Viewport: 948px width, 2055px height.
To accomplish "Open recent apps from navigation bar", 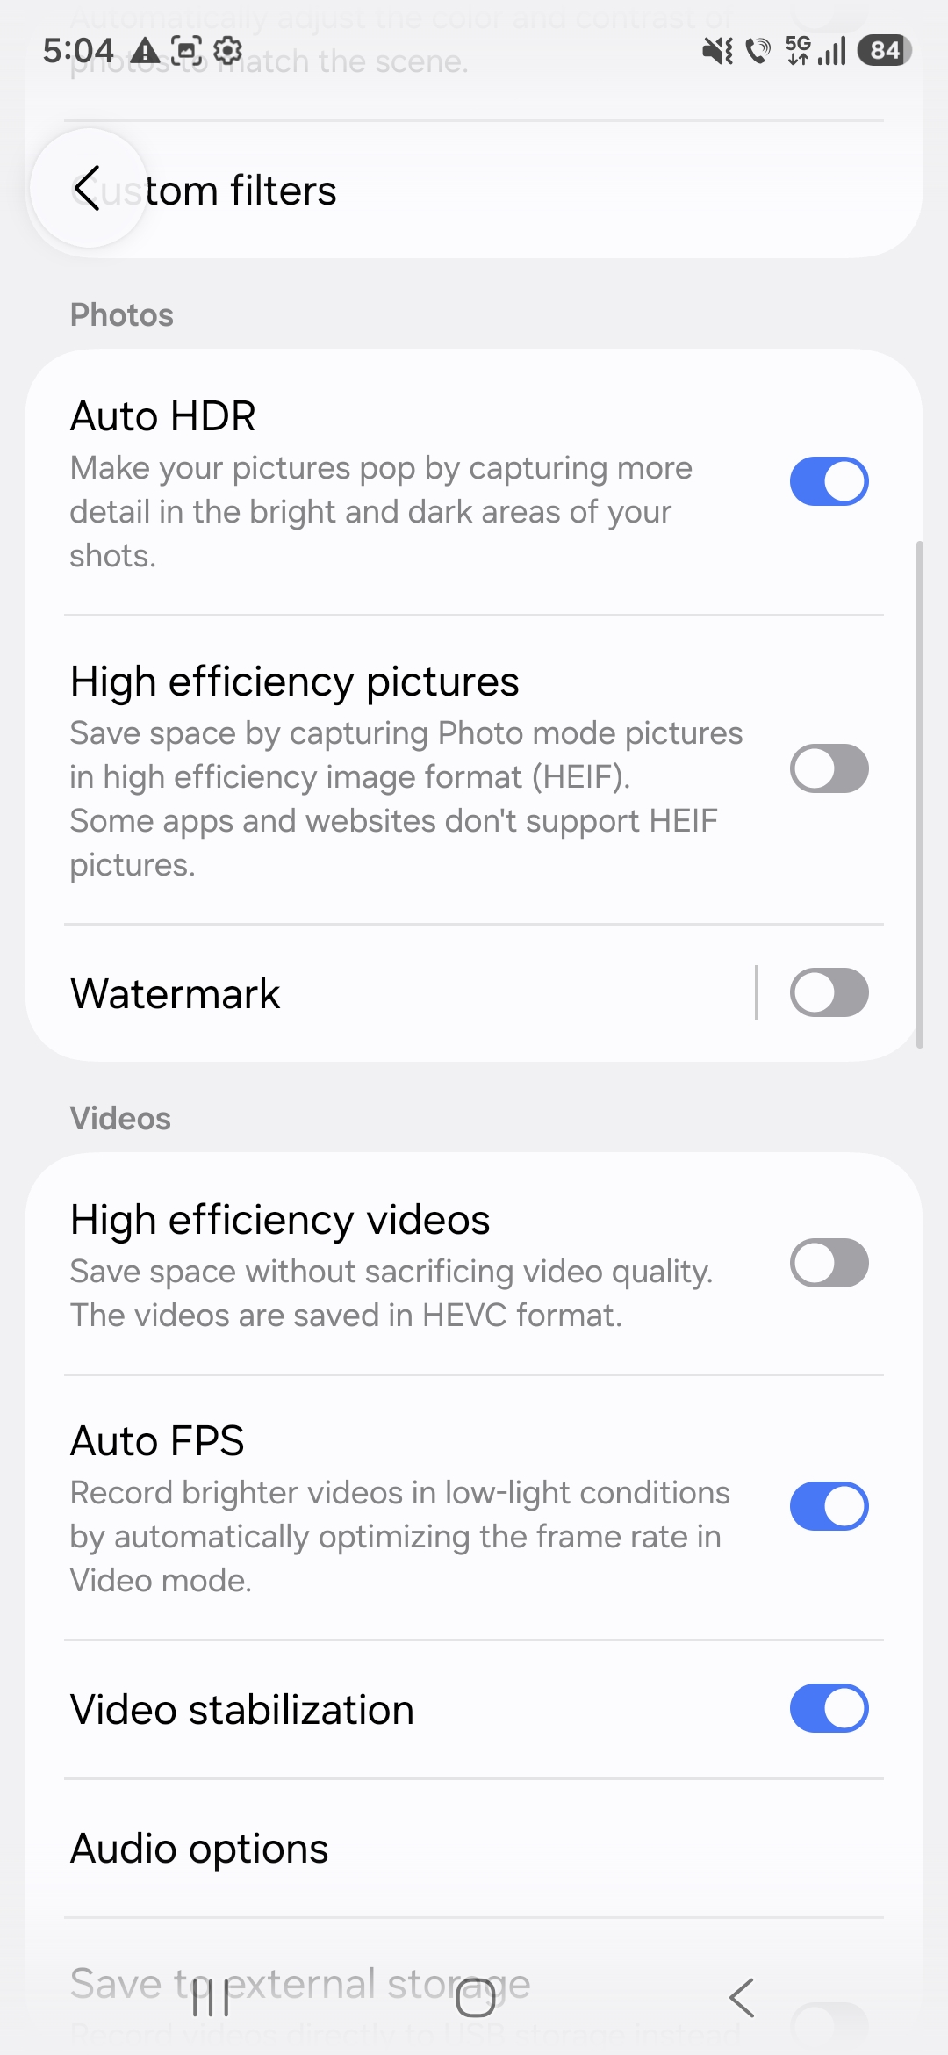I will (211, 1999).
